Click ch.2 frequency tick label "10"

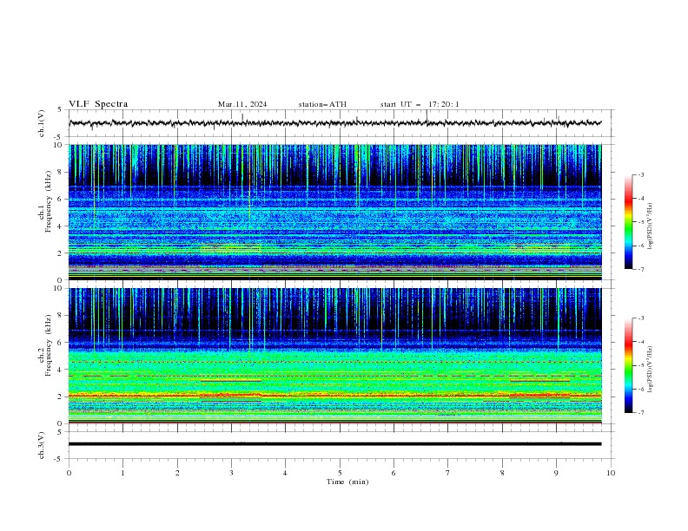[59, 288]
